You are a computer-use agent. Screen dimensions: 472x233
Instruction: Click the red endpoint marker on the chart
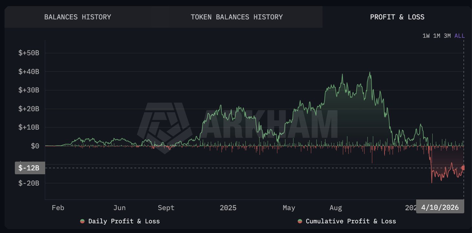click(464, 167)
